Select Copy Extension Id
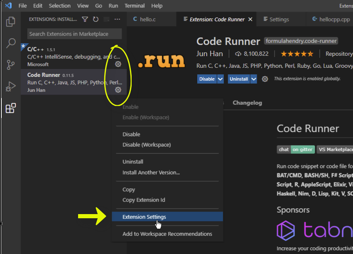Image resolution: width=353 pixels, height=254 pixels. pos(167,200)
